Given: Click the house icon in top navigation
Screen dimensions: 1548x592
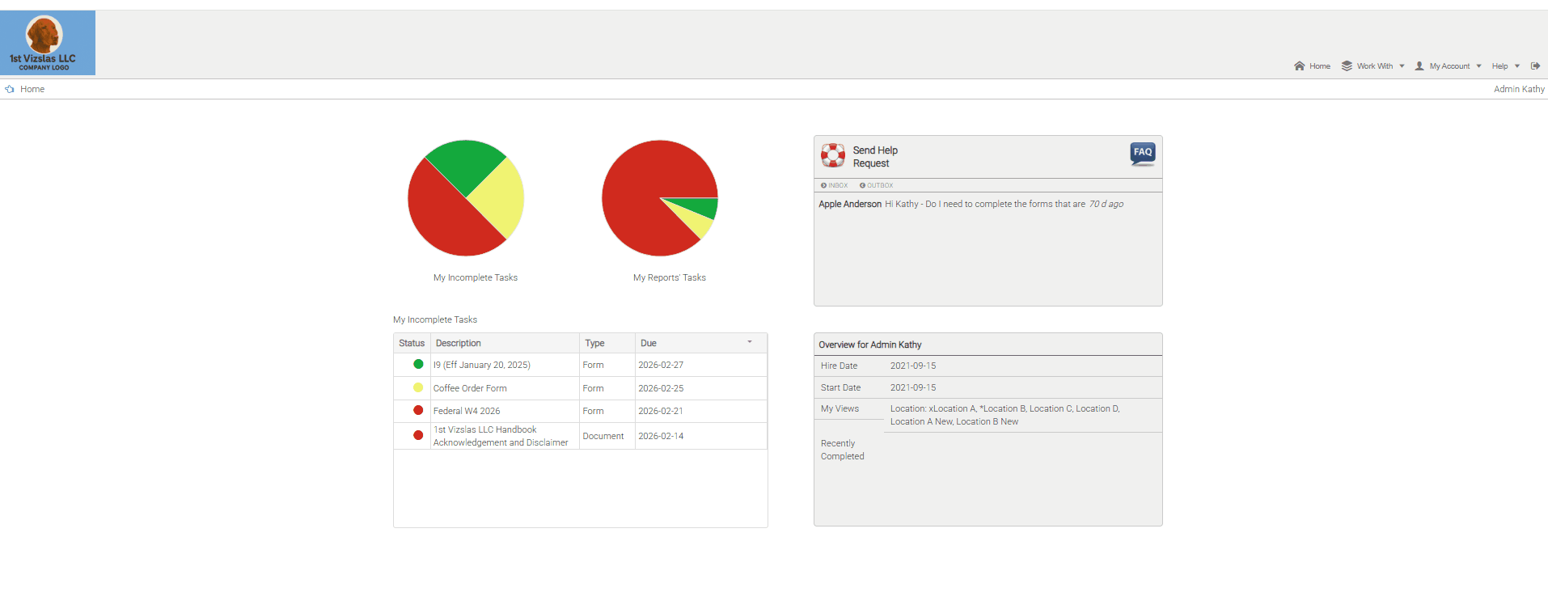Looking at the screenshot, I should pyautogui.click(x=1299, y=66).
